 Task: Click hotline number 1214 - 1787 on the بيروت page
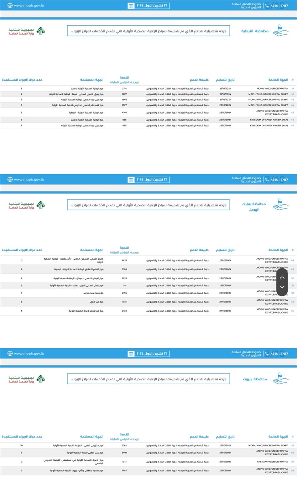tap(280, 354)
